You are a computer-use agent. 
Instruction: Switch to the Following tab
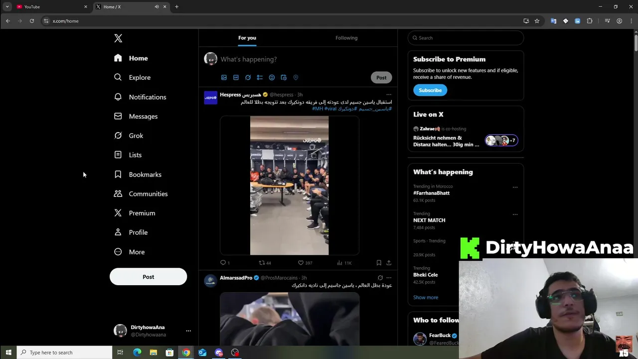[346, 38]
